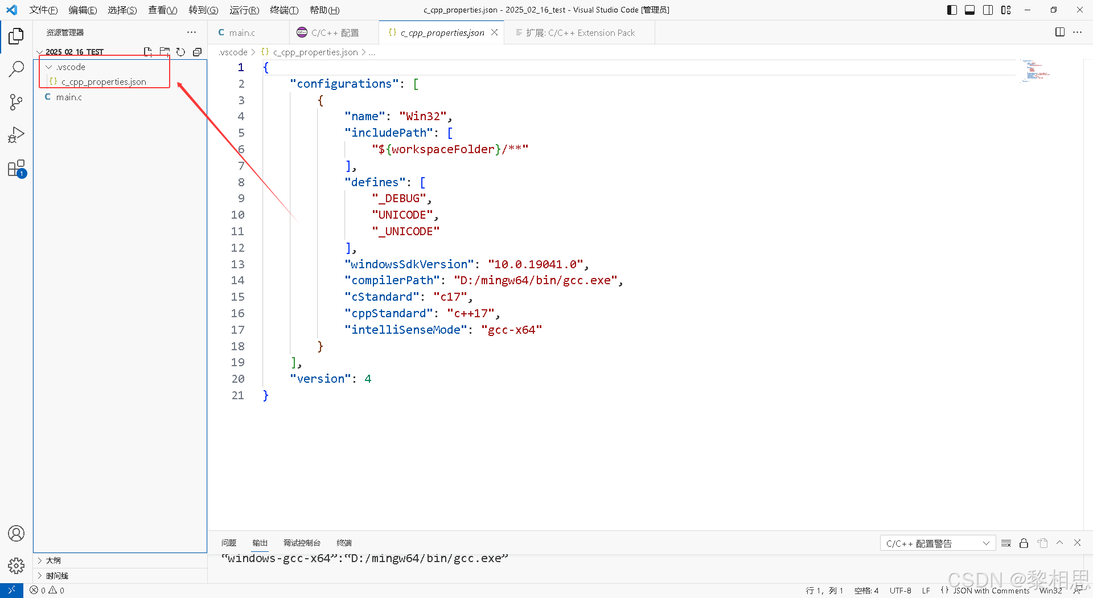Open the Run menu
The height and width of the screenshot is (598, 1093).
[244, 10]
